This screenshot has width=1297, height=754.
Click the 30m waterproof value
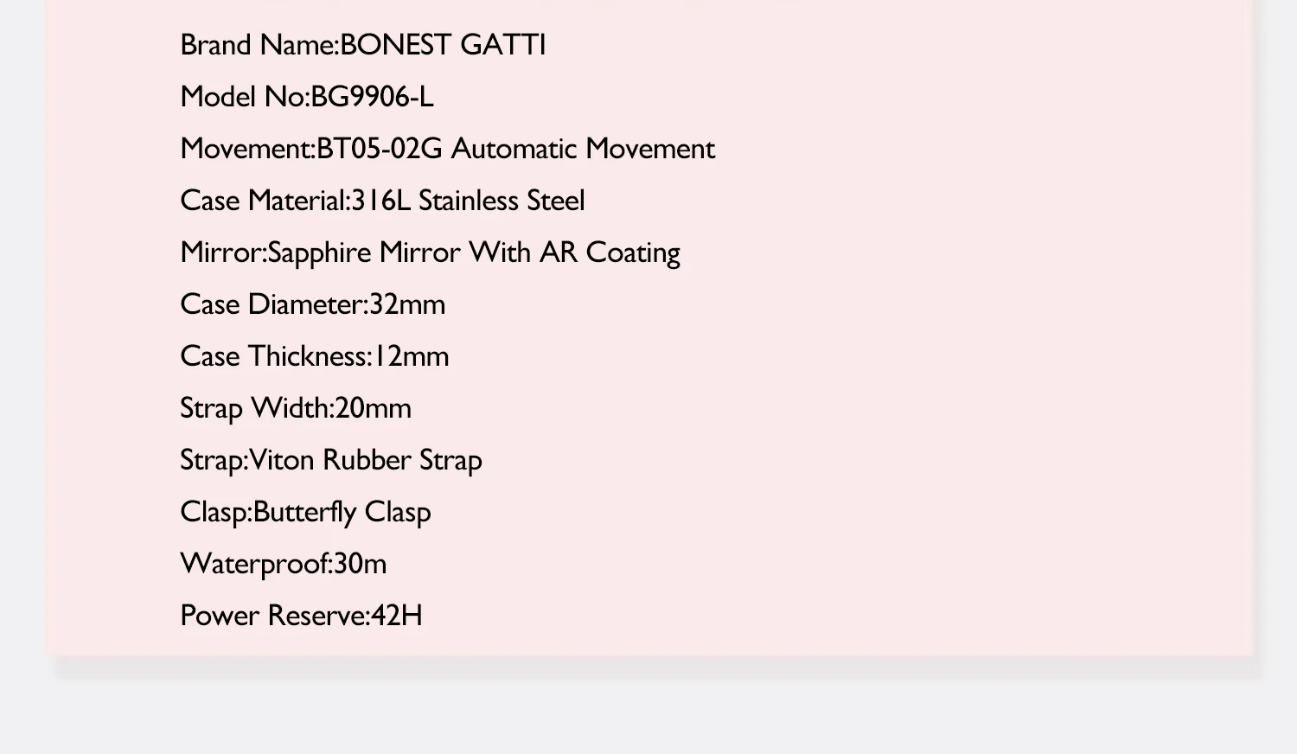[x=360, y=564]
